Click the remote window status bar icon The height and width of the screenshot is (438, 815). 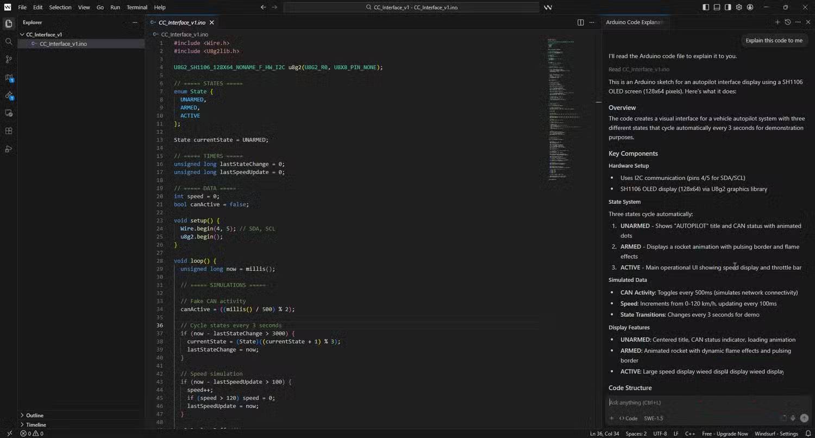(x=9, y=434)
